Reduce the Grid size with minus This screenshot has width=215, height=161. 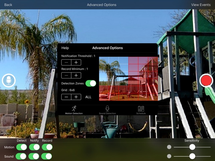(66, 97)
